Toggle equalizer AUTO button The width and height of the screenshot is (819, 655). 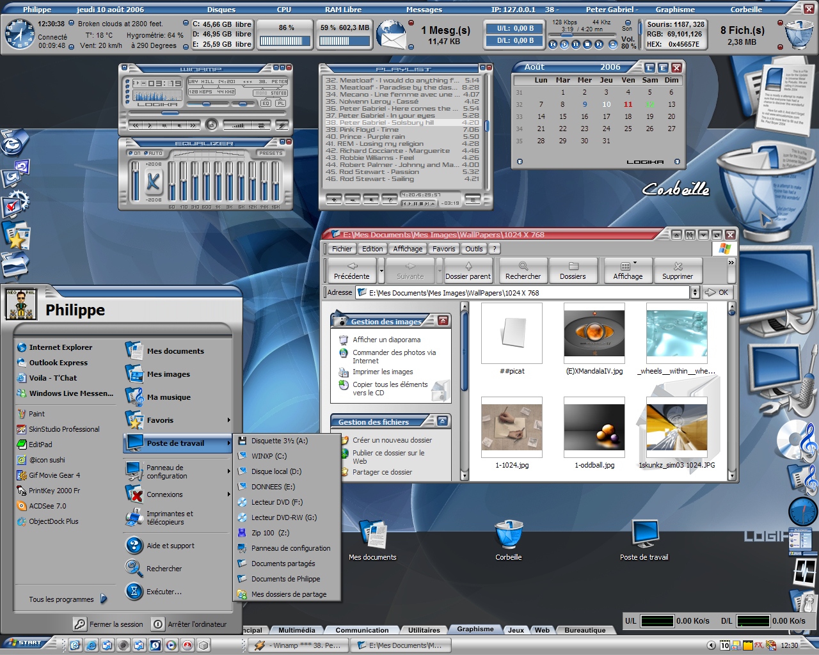(x=154, y=153)
